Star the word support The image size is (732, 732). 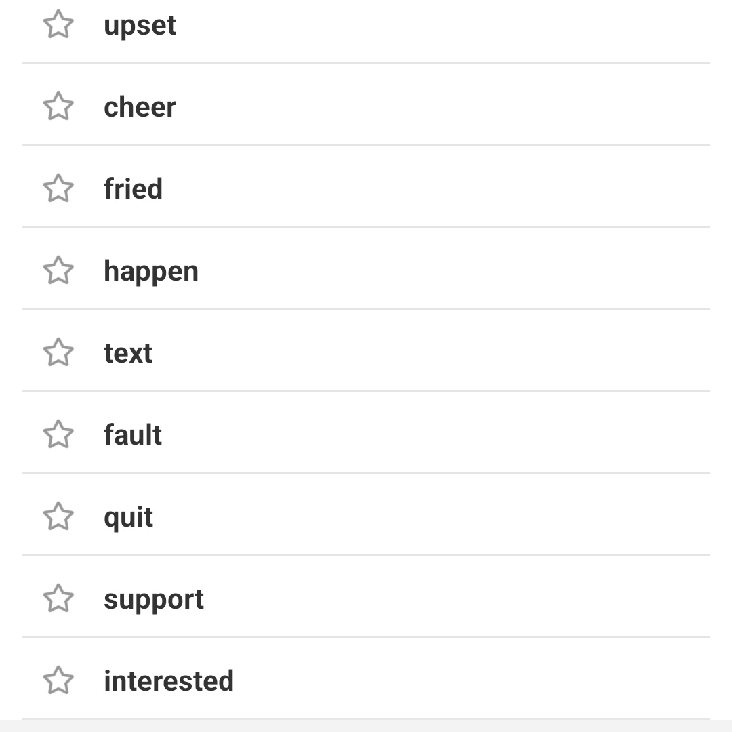58,598
